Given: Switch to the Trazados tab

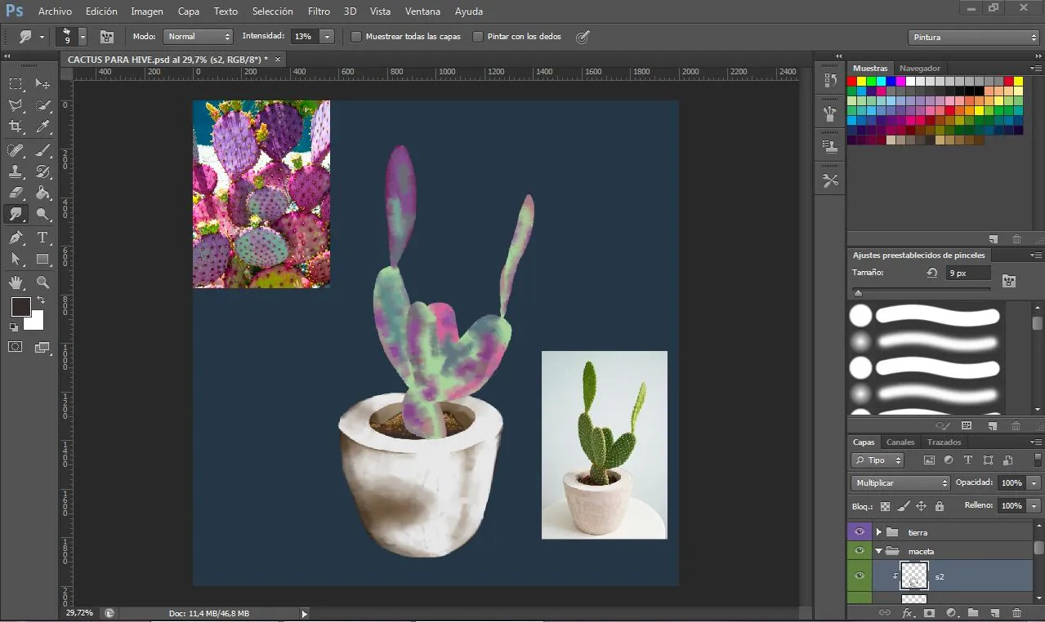Looking at the screenshot, I should click(x=944, y=442).
